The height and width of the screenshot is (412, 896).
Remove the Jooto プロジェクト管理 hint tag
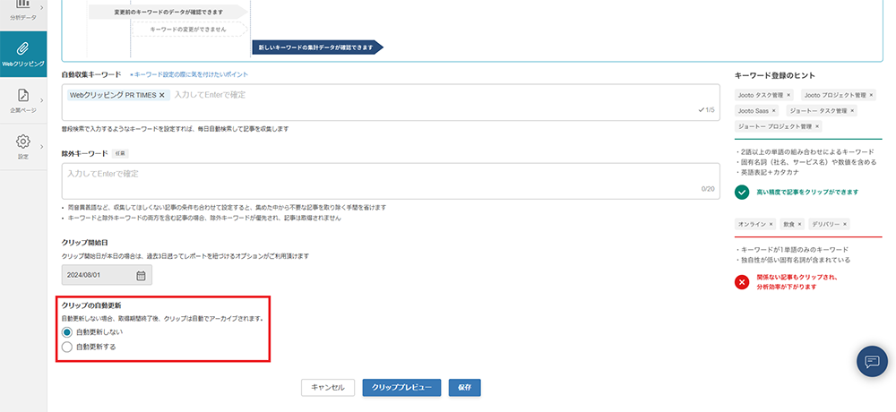(x=872, y=96)
